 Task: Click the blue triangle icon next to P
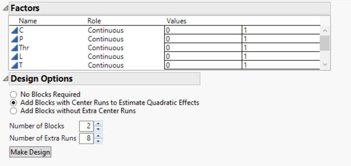[x=15, y=39]
